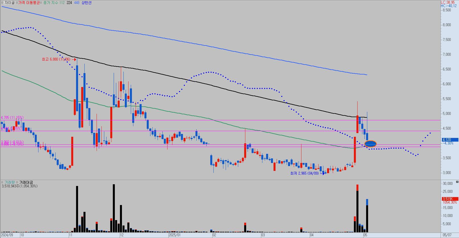
Task: Select the 거래대금 legend label
Action: tap(26, 182)
